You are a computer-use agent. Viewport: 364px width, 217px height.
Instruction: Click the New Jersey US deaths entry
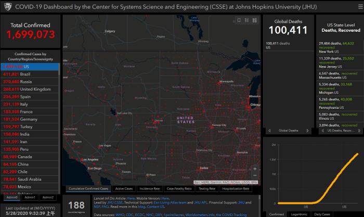pyautogui.click(x=340, y=62)
